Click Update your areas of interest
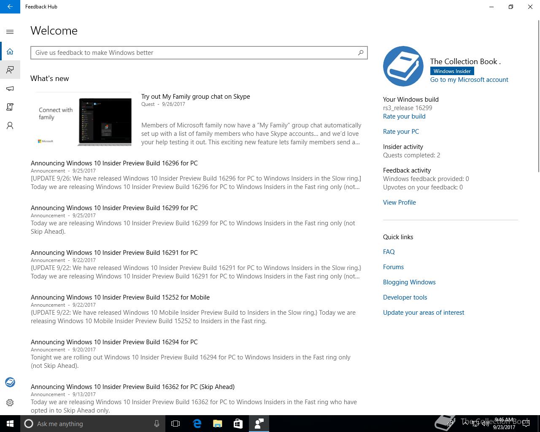The image size is (540, 432). (424, 313)
